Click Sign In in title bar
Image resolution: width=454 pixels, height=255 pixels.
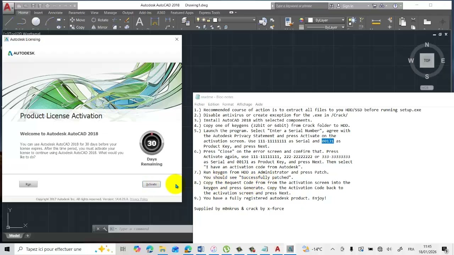point(348,6)
